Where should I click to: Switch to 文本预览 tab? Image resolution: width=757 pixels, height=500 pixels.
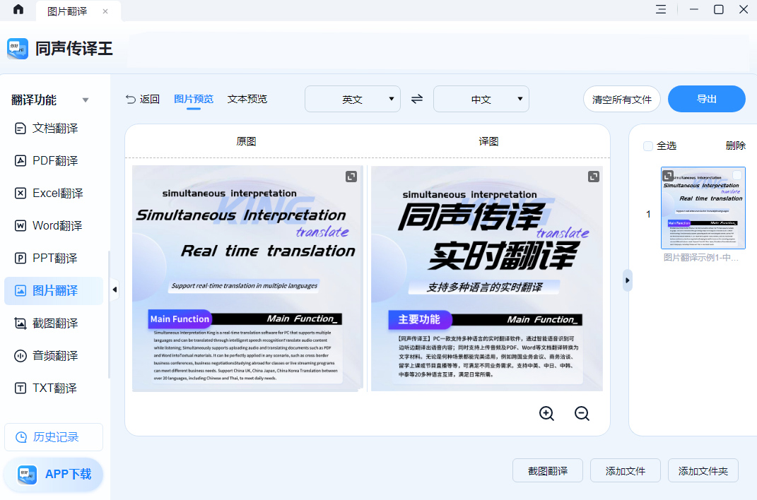click(x=247, y=99)
